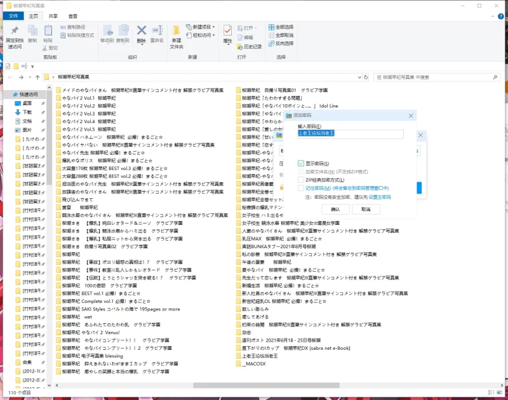This screenshot has height=400, width=508.
Task: Select the Home (主页) ribbon tab
Action: click(34, 16)
